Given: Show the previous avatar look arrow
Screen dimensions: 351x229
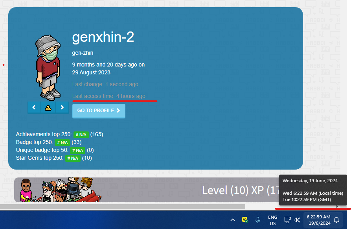Looking at the screenshot, I should 34,107.
